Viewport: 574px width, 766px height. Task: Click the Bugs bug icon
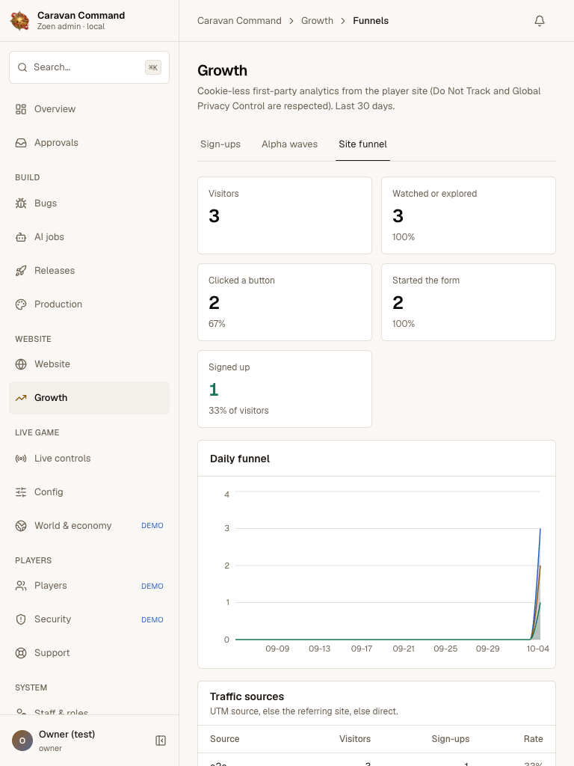21,203
